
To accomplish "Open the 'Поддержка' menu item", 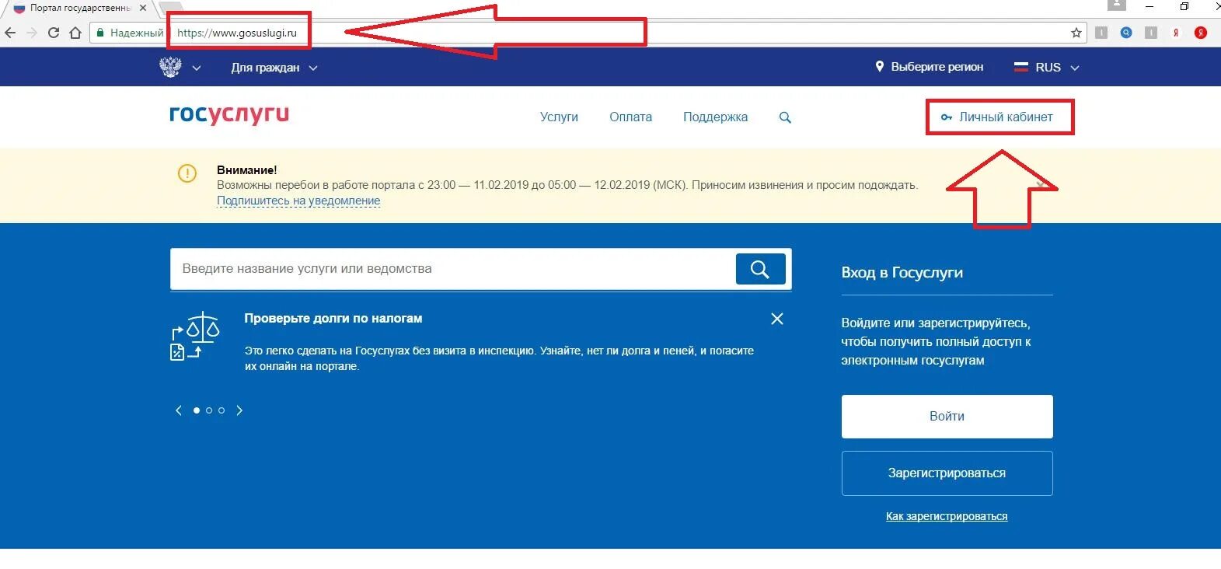I will click(x=715, y=117).
